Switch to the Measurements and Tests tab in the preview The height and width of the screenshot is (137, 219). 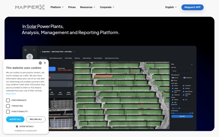pyautogui.click(x=112, y=58)
